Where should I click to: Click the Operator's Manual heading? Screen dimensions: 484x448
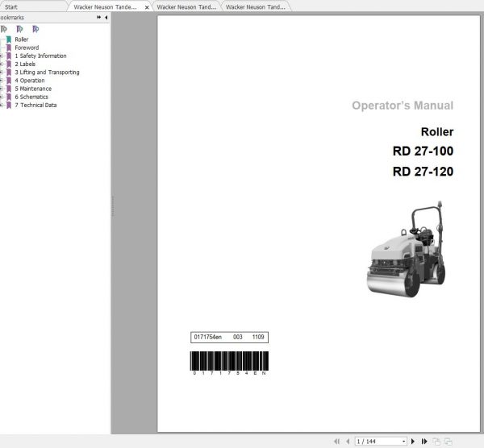pos(403,106)
